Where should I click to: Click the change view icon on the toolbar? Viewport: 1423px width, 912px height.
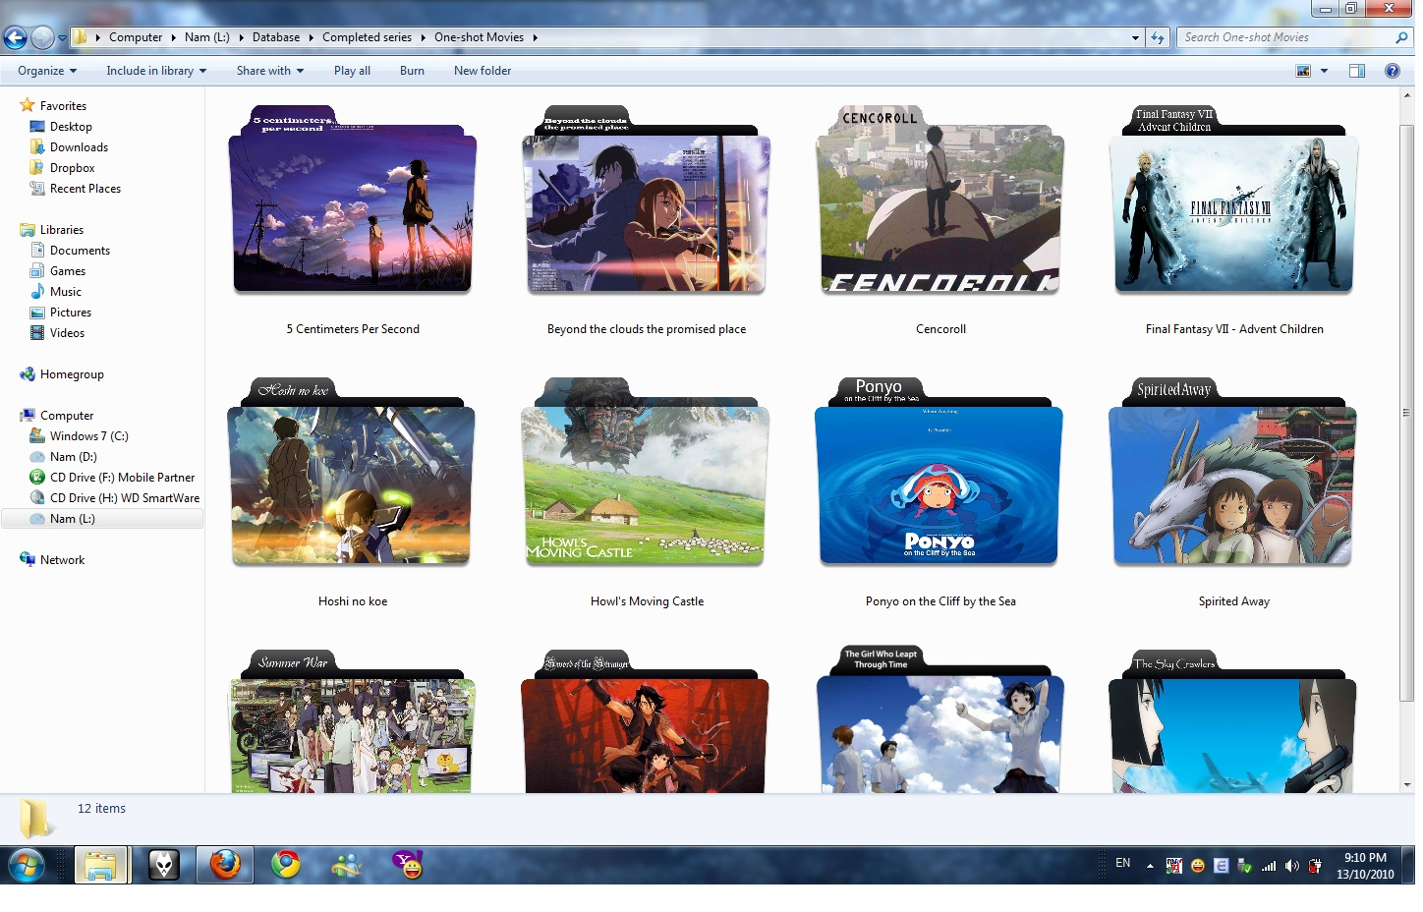[x=1303, y=70]
